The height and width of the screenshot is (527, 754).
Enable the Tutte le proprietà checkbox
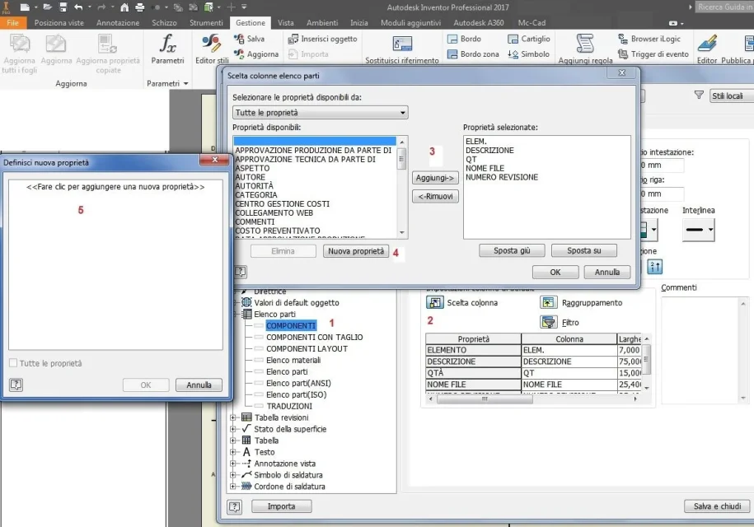[13, 363]
